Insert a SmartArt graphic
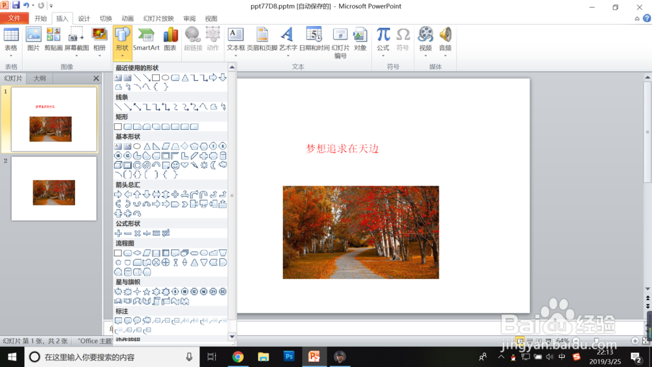652x367 pixels. coord(146,39)
